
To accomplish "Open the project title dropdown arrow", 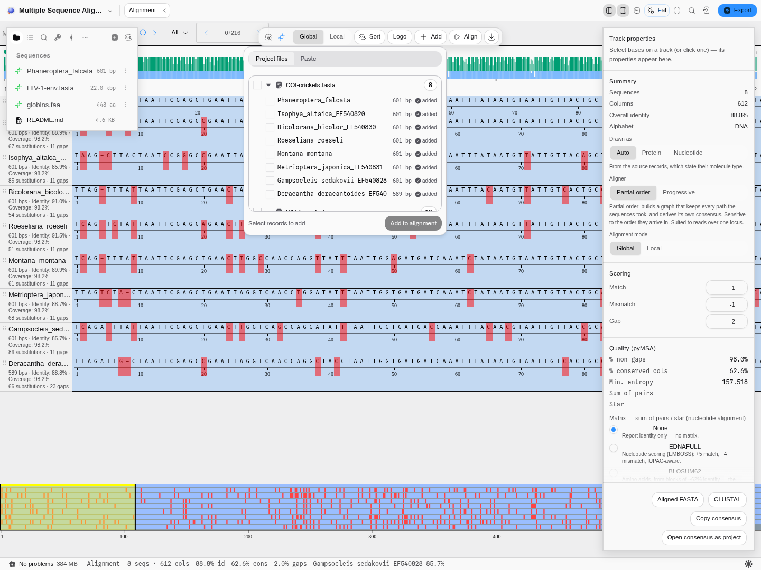I will pyautogui.click(x=110, y=11).
